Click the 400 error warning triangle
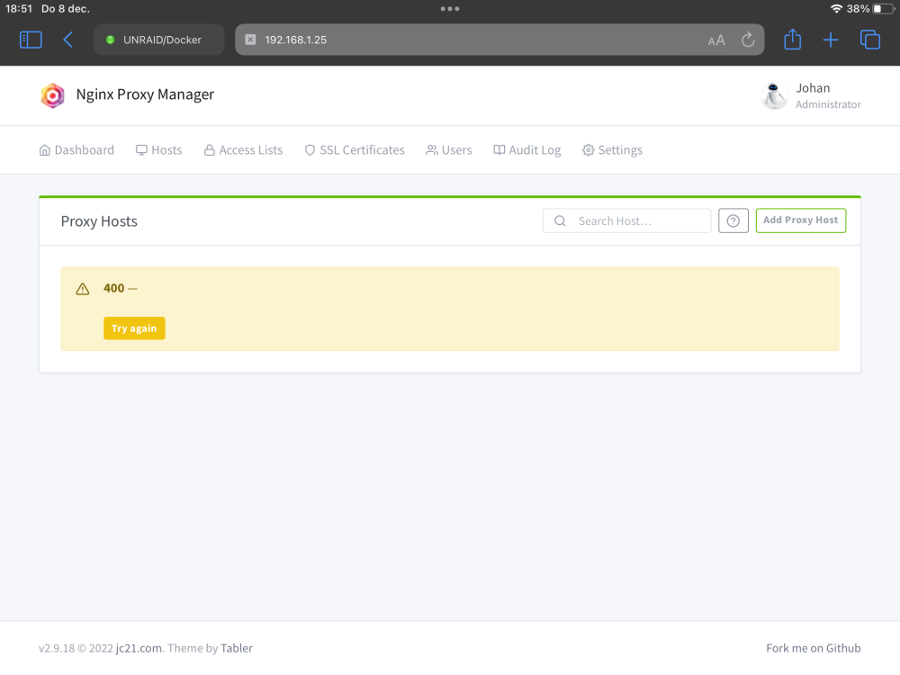Image resolution: width=900 pixels, height=675 pixels. coord(83,289)
